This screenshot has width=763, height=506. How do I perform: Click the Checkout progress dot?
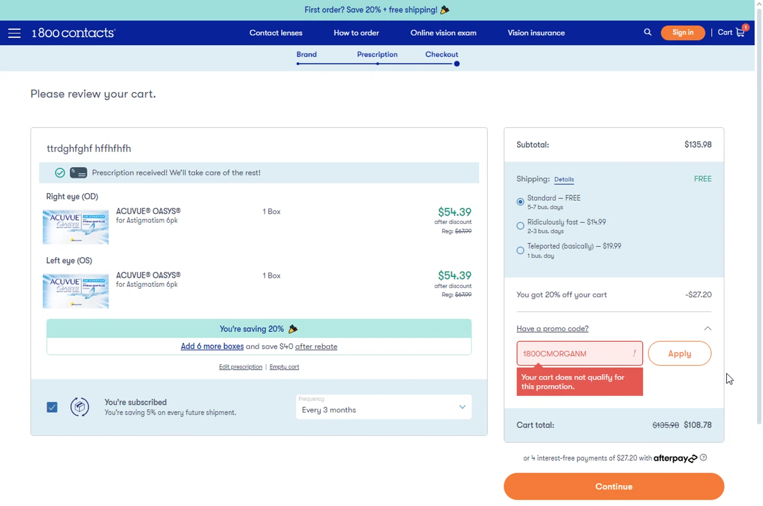tap(457, 64)
